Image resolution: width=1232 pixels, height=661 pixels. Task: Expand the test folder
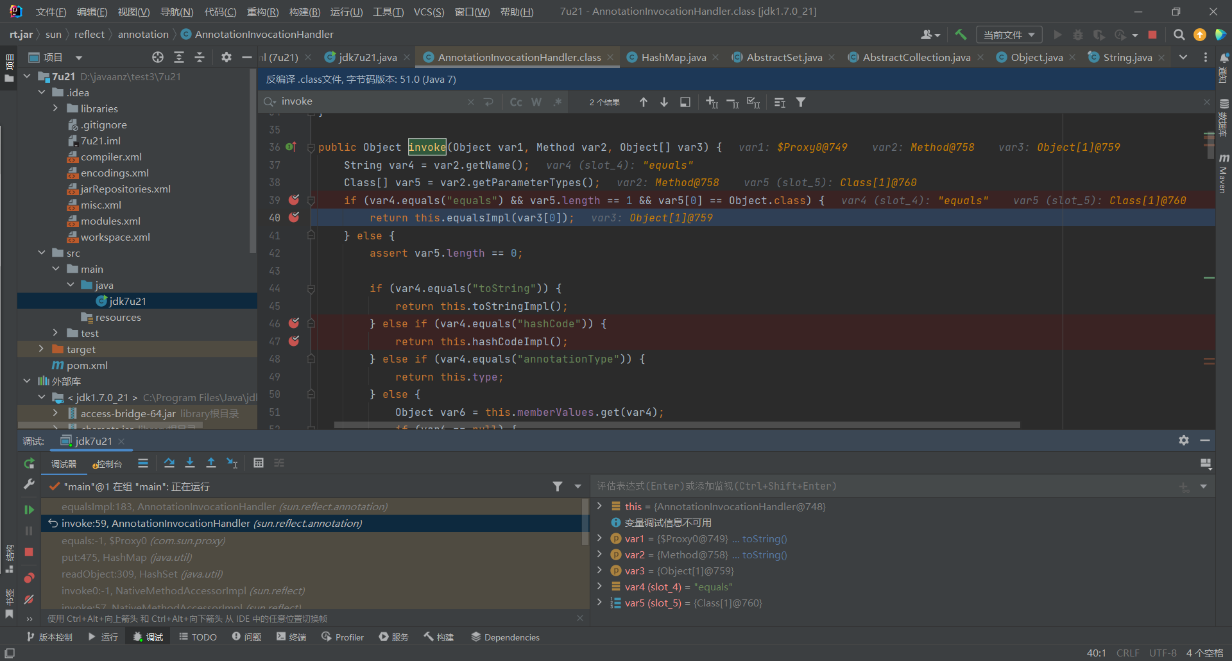pyautogui.click(x=55, y=333)
